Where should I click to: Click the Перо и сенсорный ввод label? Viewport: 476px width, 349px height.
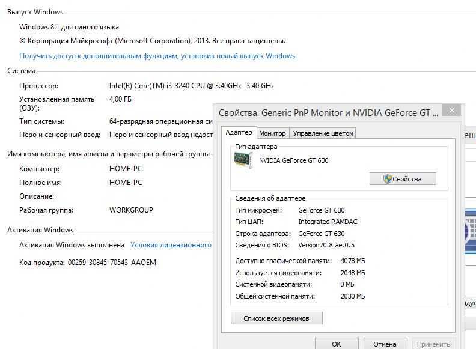(60, 135)
